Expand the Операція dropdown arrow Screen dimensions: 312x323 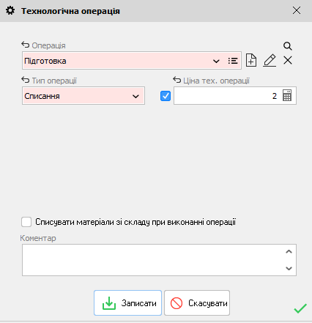tap(216, 61)
